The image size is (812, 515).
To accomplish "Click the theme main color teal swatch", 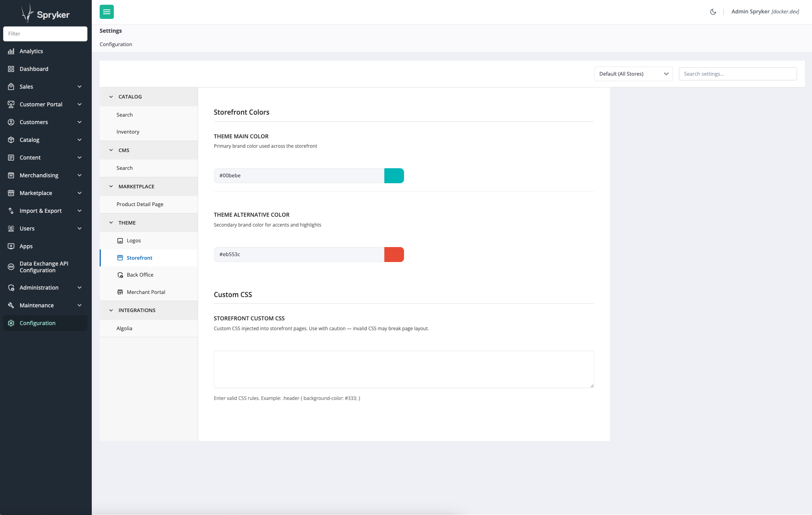I will pyautogui.click(x=394, y=176).
